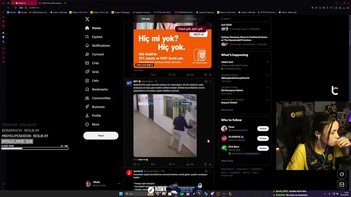Image resolution: width=351 pixels, height=197 pixels.
Task: Switch to the For you tab
Action: tap(146, 19)
